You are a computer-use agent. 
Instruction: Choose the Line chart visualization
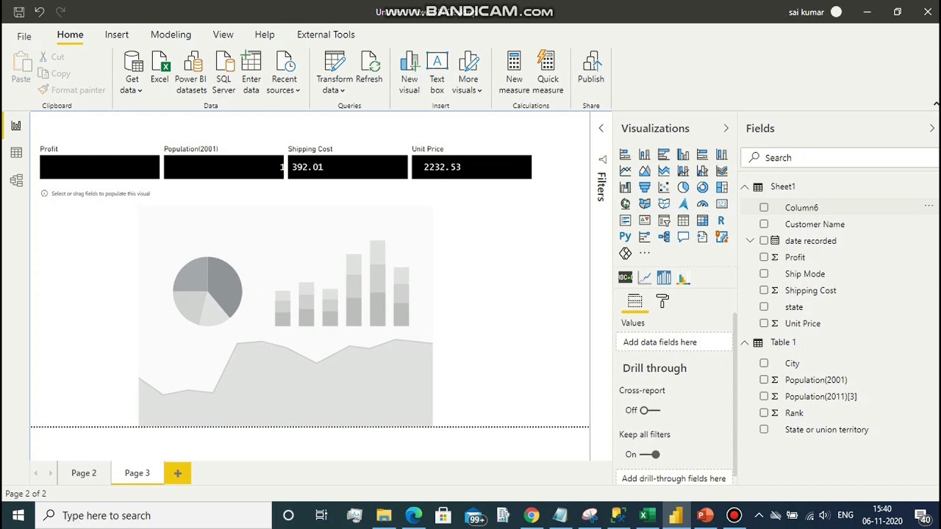click(626, 171)
